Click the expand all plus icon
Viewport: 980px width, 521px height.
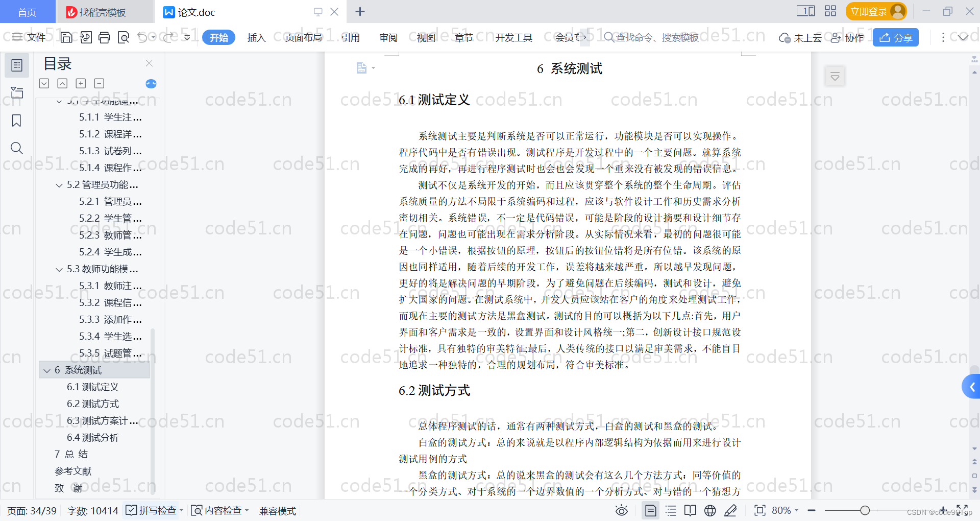click(81, 83)
